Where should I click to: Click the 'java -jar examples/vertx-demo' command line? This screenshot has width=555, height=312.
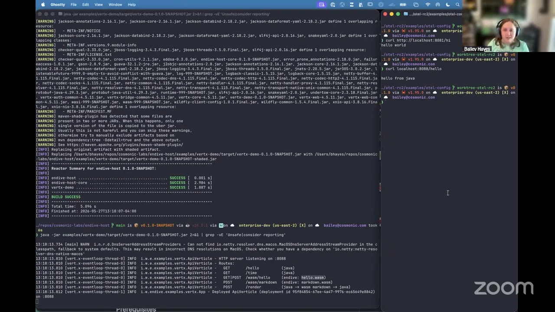click(x=163, y=235)
